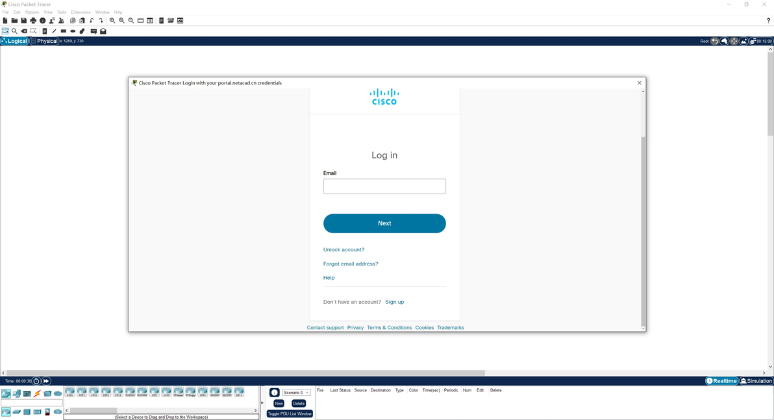Image resolution: width=774 pixels, height=420 pixels.
Task: Click the device list horizontal scrollbar
Action: click(94, 410)
